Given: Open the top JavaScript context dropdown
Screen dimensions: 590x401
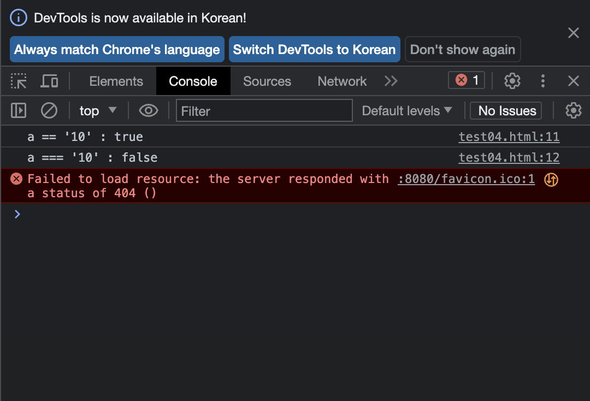Looking at the screenshot, I should click(98, 110).
